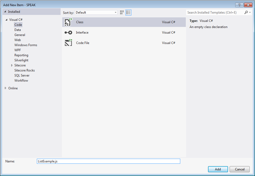Image resolution: width=255 pixels, height=176 pixels.
Task: Select the Windows Forms category
Action: pyautogui.click(x=26, y=45)
